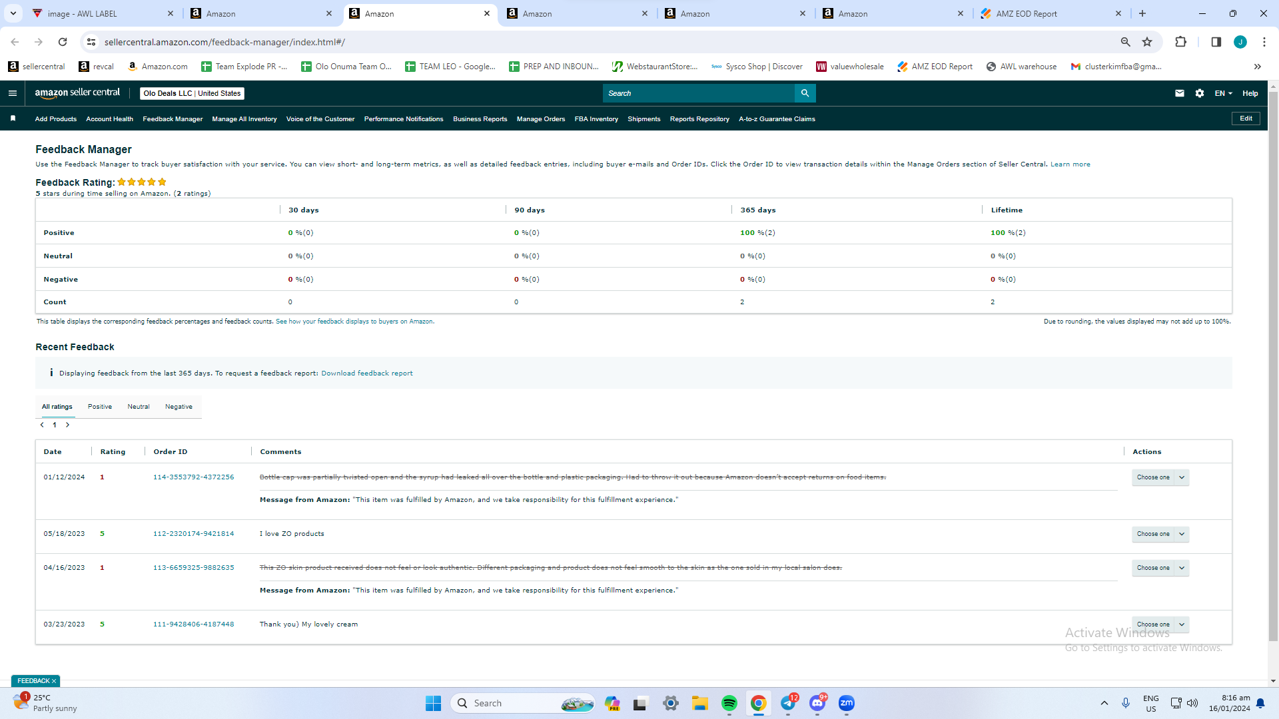The image size is (1279, 719).
Task: Open the Chrome tab search dropdown
Action: pos(13,13)
